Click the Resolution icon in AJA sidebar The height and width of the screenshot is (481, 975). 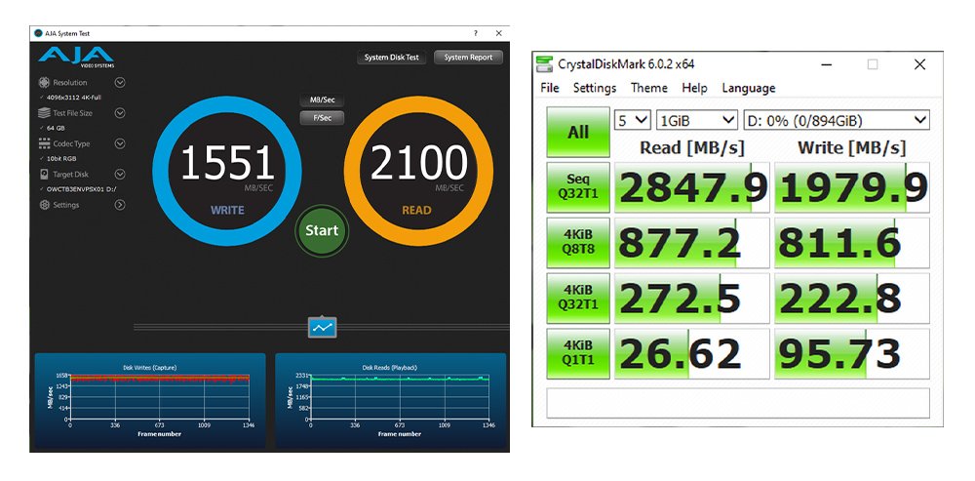[x=44, y=82]
